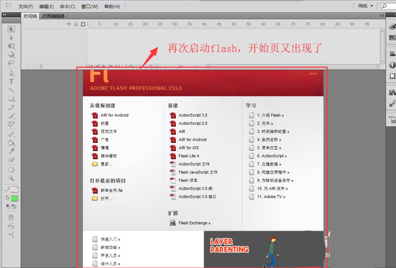Toggle outline view for all layers

coord(83,24)
